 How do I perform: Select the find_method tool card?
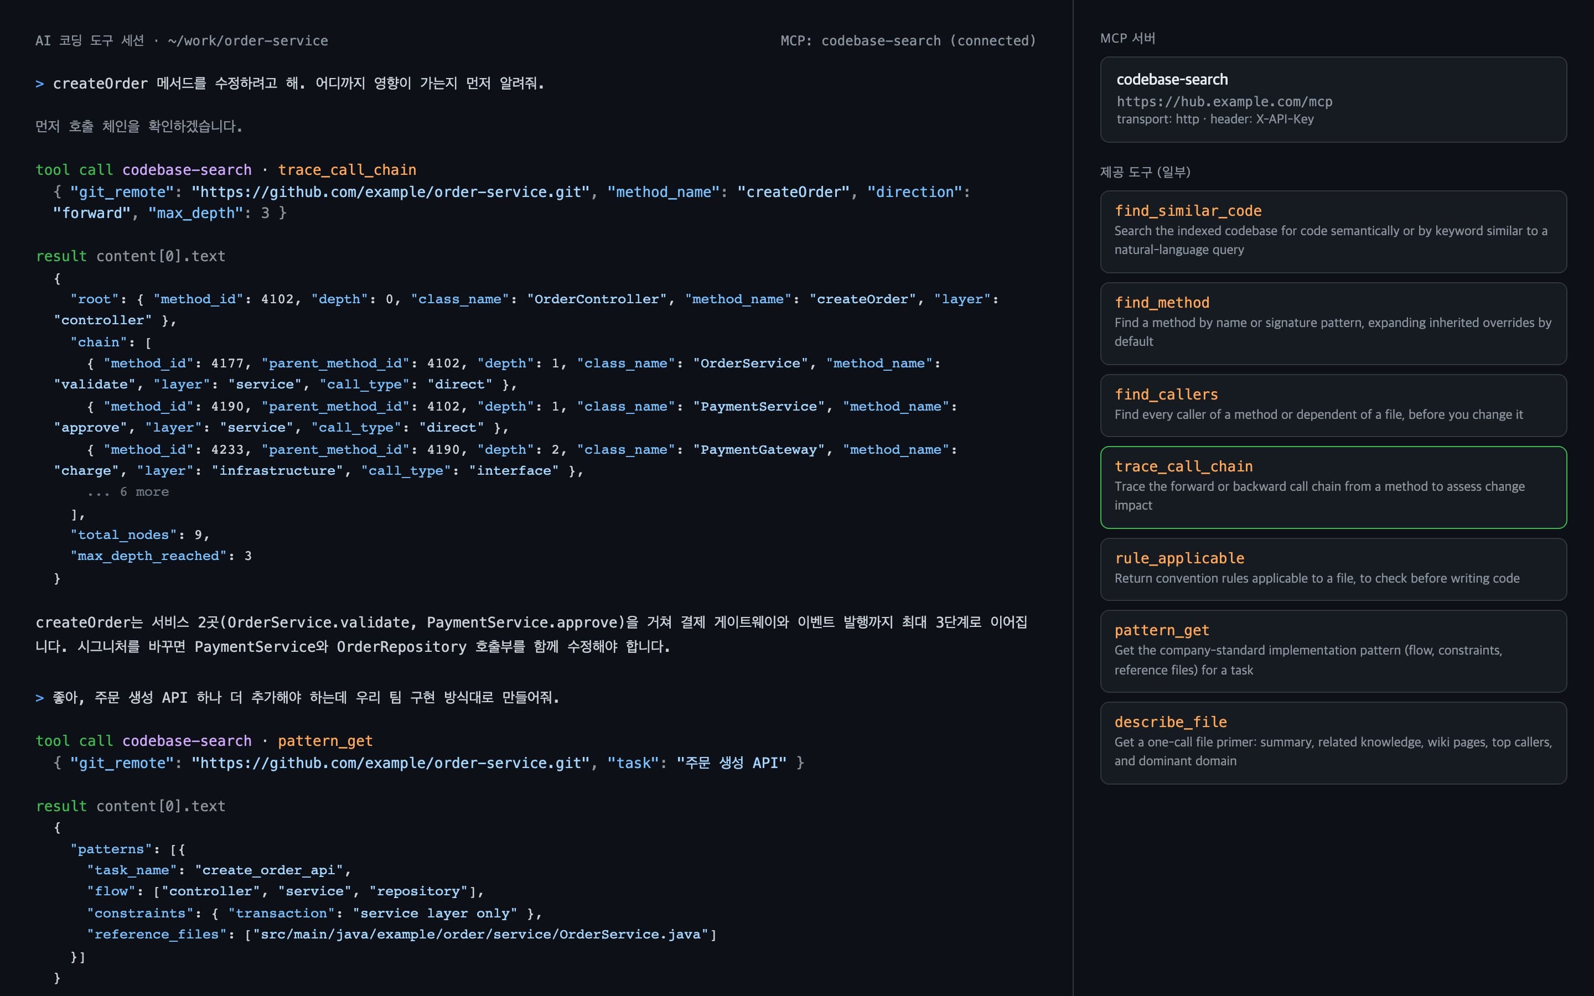pos(1333,324)
